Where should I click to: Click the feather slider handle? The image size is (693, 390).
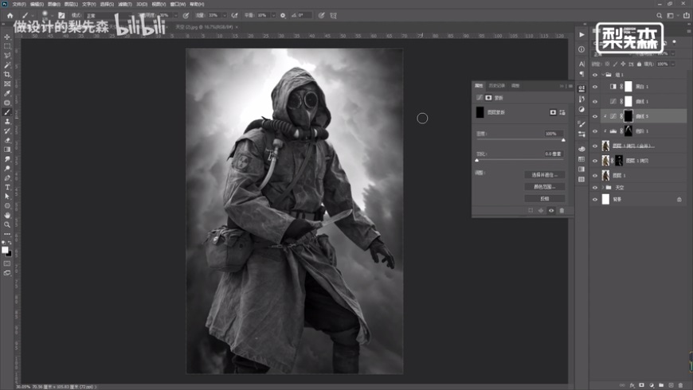tap(477, 160)
